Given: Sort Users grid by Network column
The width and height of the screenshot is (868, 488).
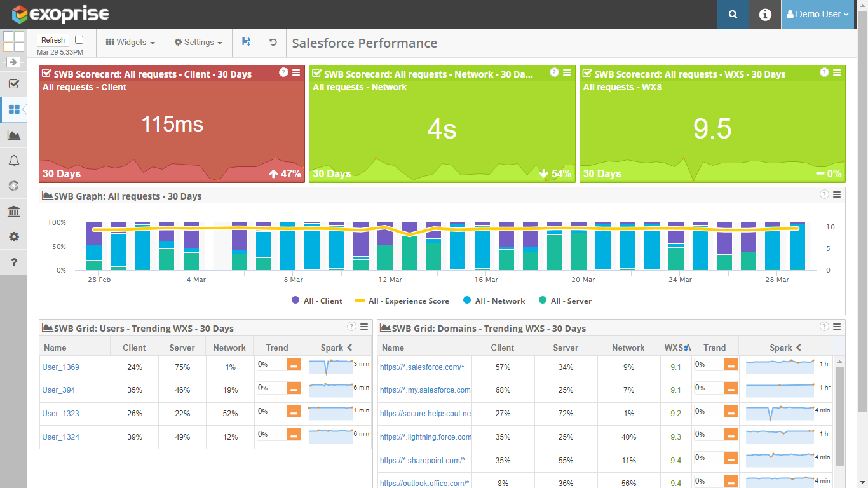Looking at the screenshot, I should point(229,348).
